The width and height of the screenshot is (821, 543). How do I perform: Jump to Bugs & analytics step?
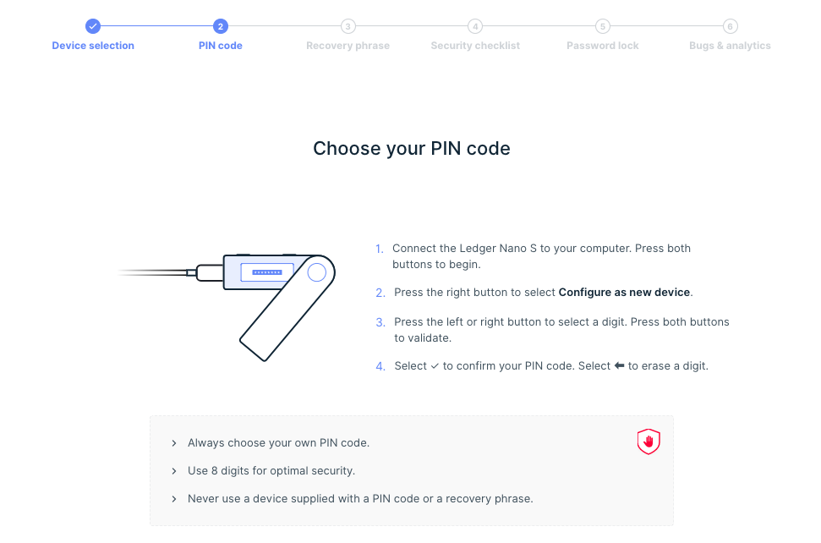point(730,46)
